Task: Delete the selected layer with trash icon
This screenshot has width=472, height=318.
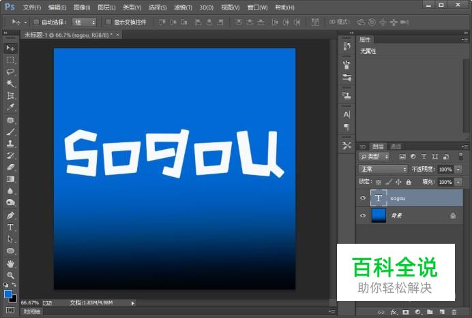Action: (454, 312)
